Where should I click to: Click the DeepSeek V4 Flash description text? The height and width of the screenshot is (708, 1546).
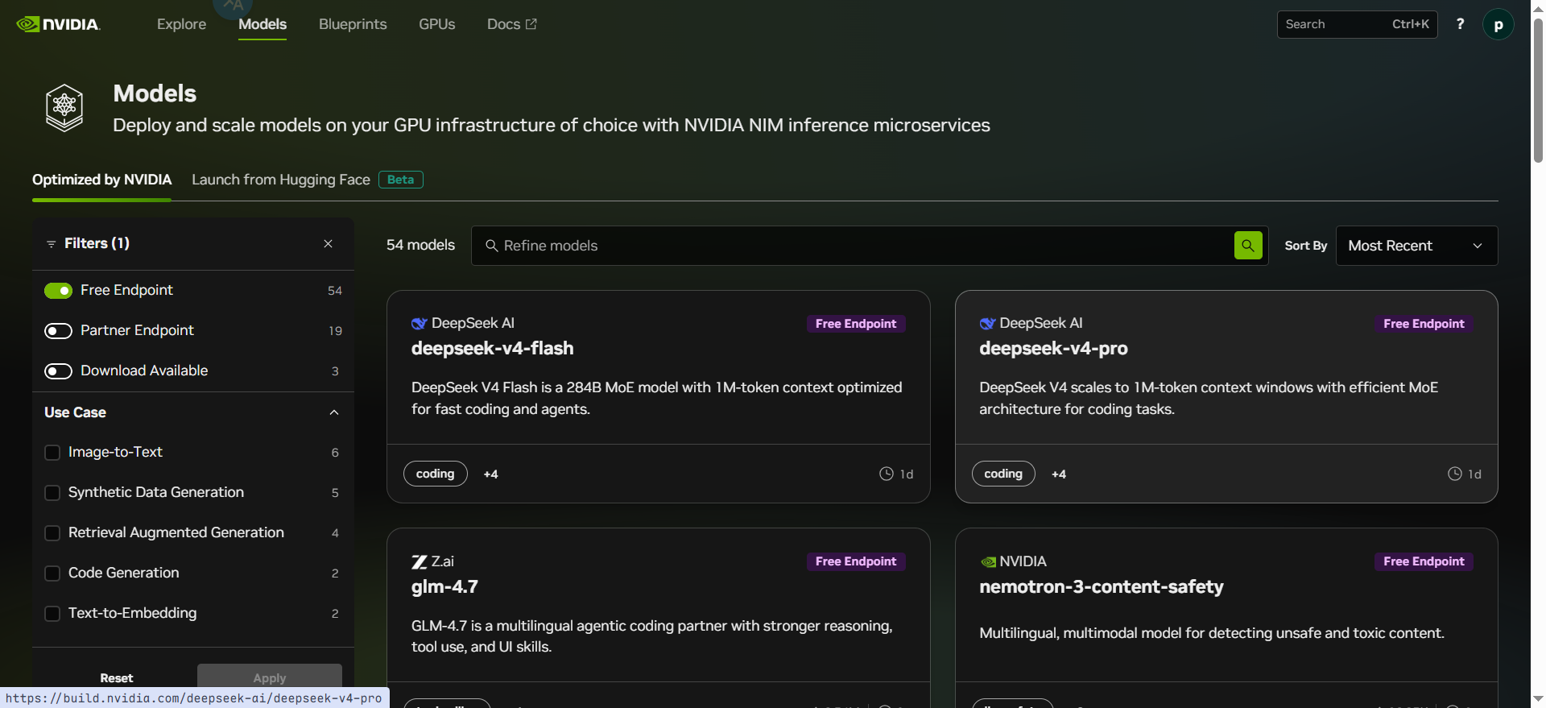tap(656, 398)
